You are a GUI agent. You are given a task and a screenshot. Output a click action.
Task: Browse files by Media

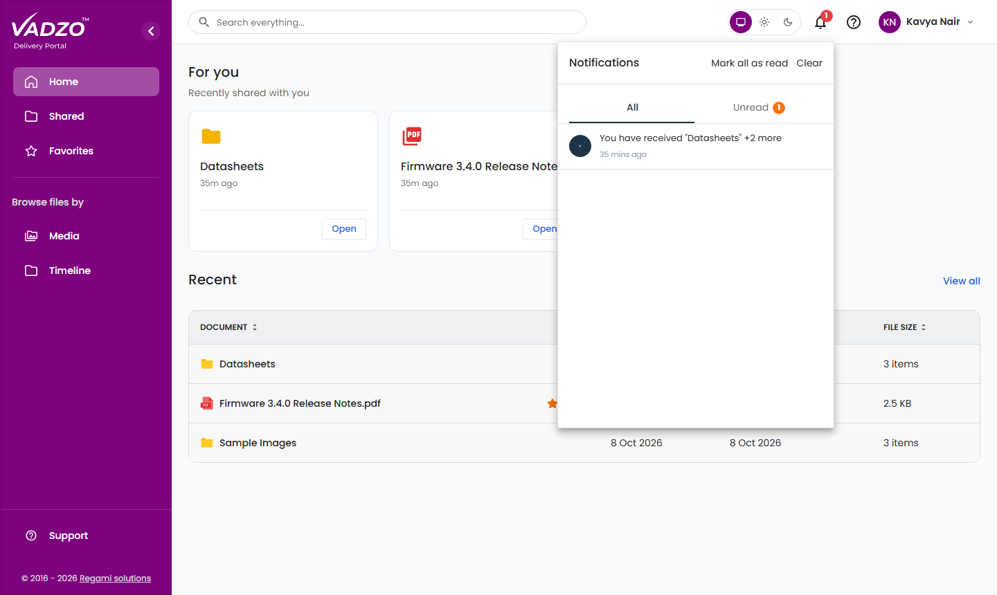click(x=86, y=236)
